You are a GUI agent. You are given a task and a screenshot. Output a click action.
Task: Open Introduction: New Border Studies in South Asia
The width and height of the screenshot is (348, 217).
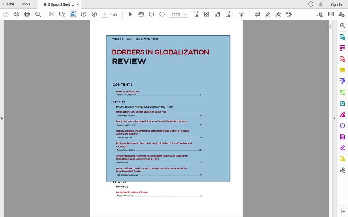pos(141,112)
